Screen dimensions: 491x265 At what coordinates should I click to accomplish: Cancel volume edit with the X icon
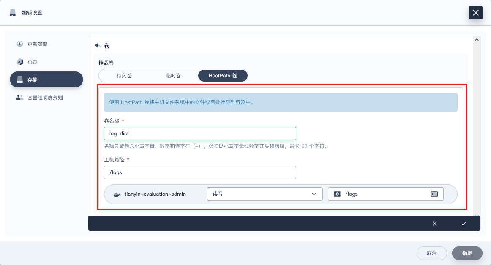click(435, 224)
